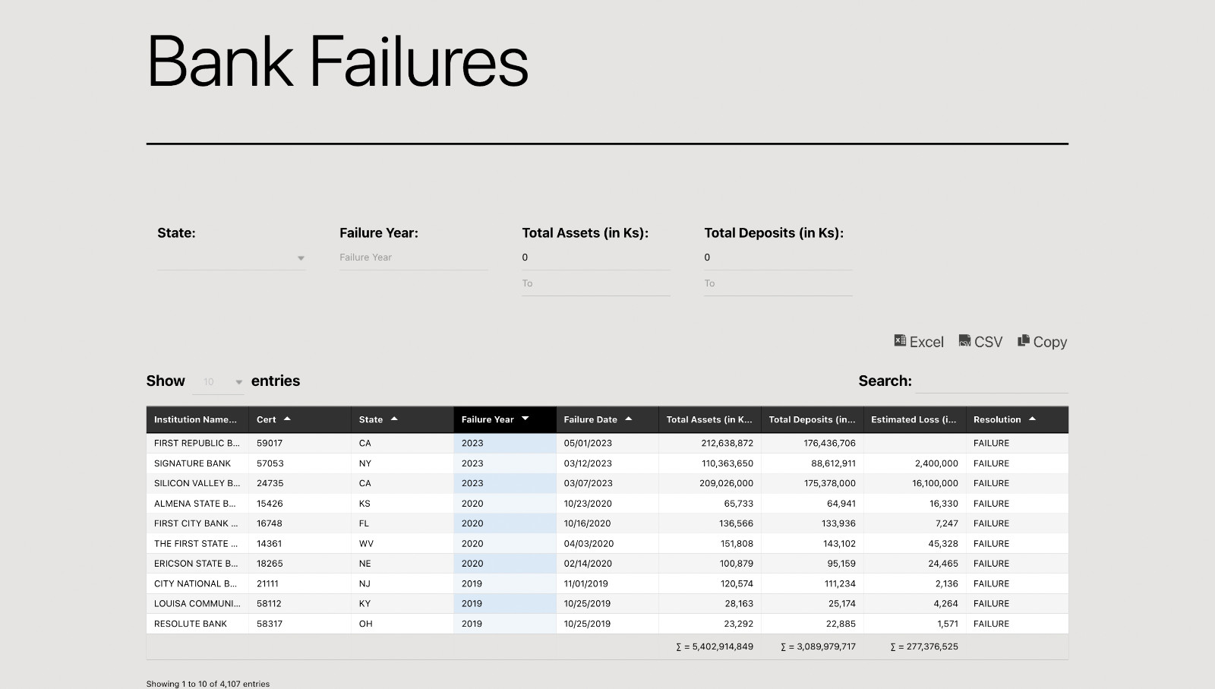Focus the Total Assets minimum field
This screenshot has height=689, width=1215.
pyautogui.click(x=596, y=258)
